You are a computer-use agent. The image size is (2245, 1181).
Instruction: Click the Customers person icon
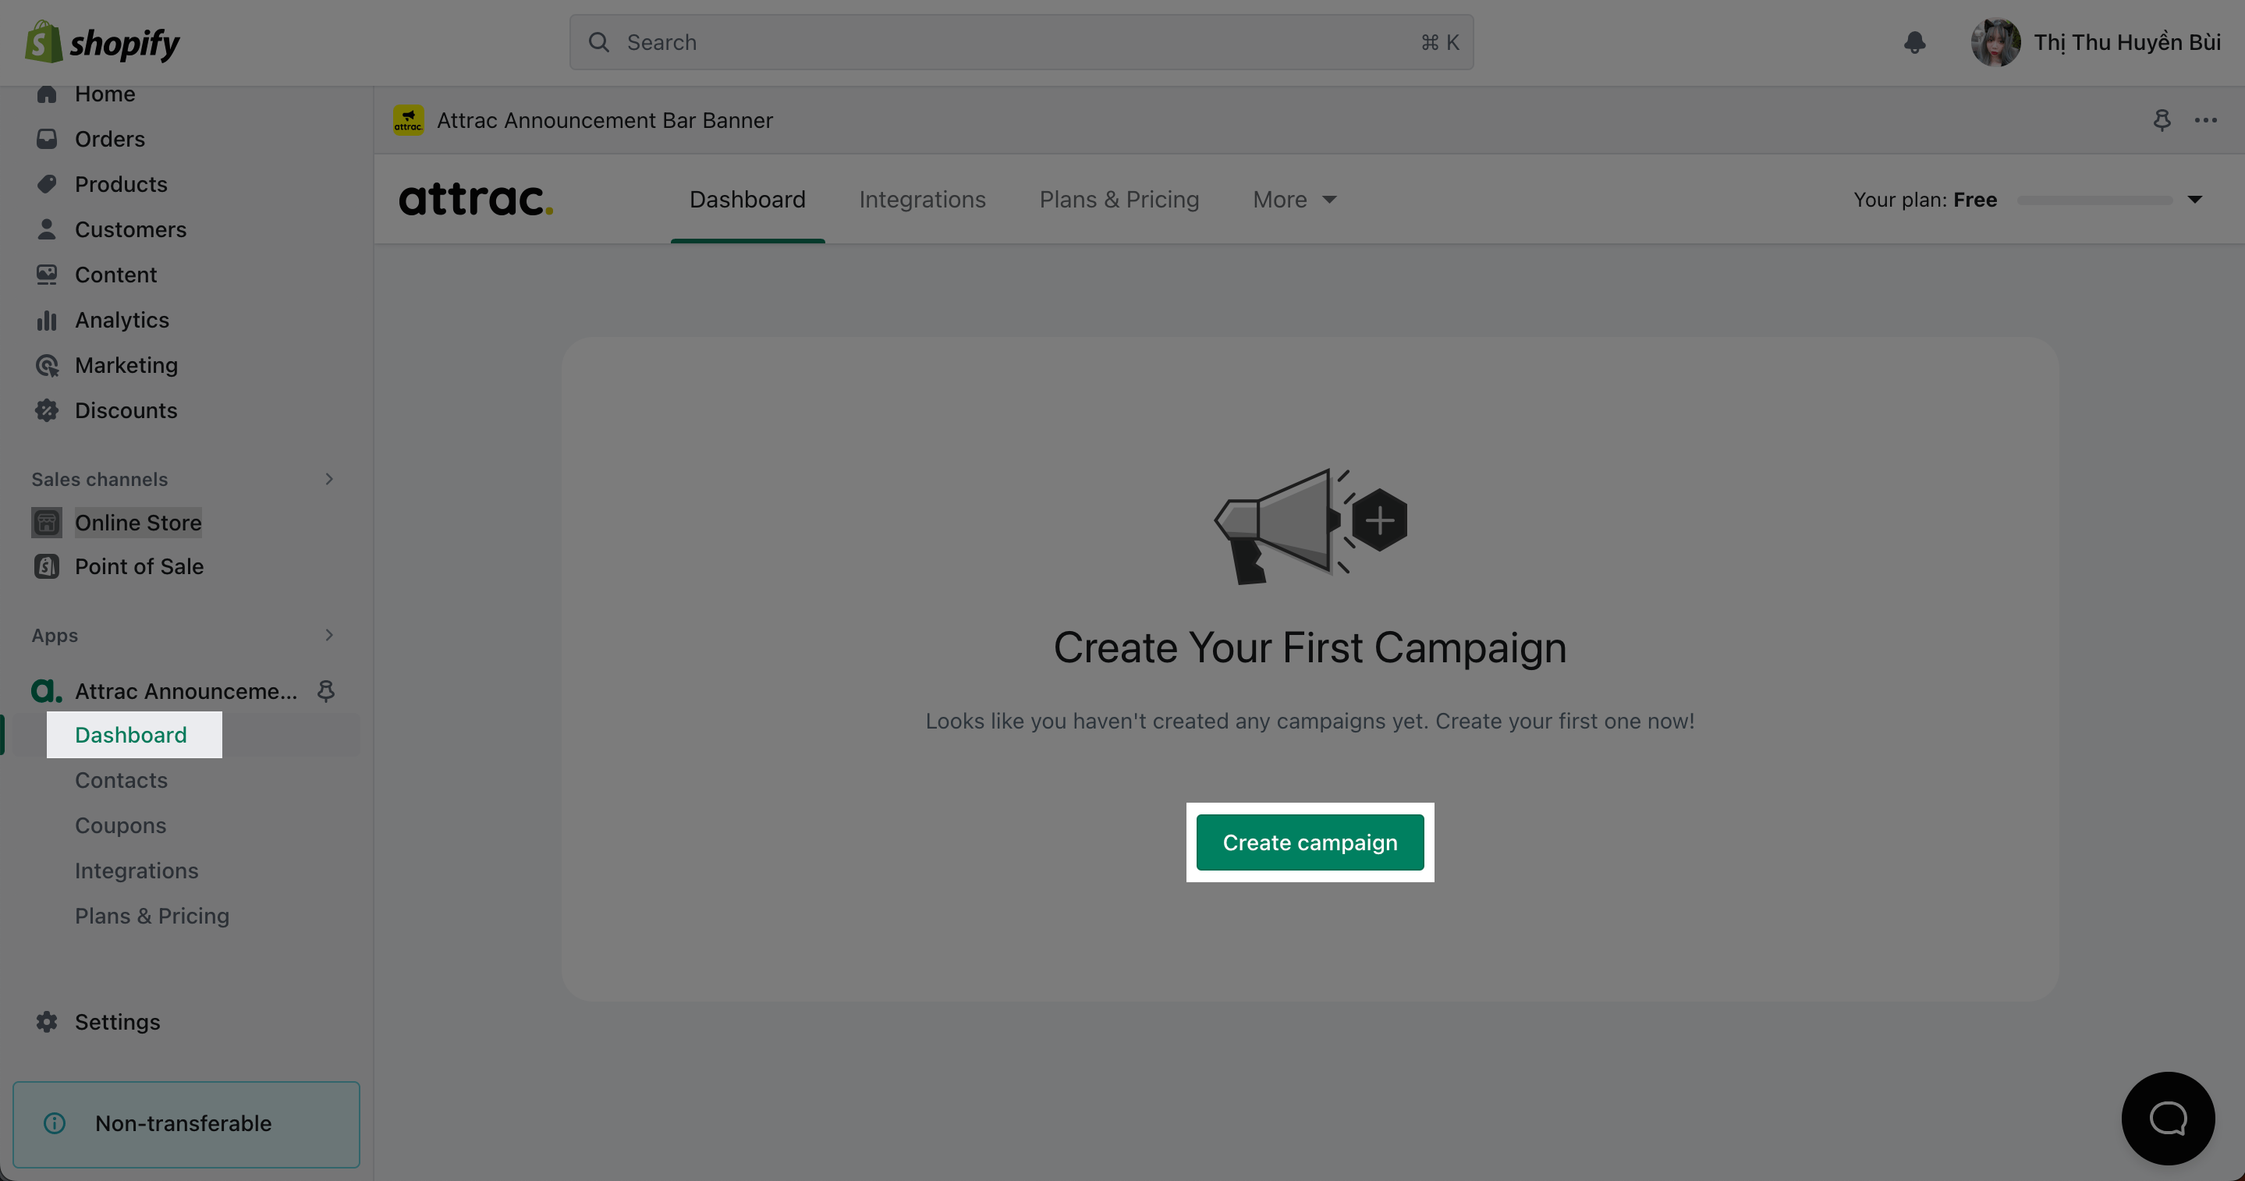[x=47, y=229]
